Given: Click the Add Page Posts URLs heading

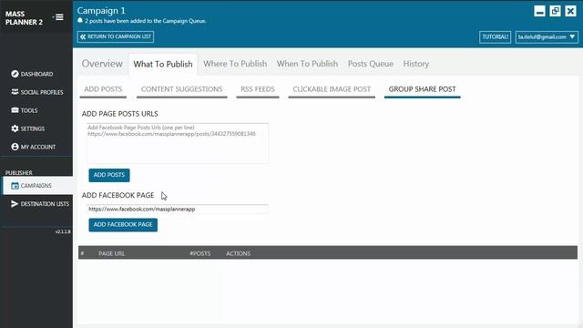Looking at the screenshot, I should click(119, 114).
